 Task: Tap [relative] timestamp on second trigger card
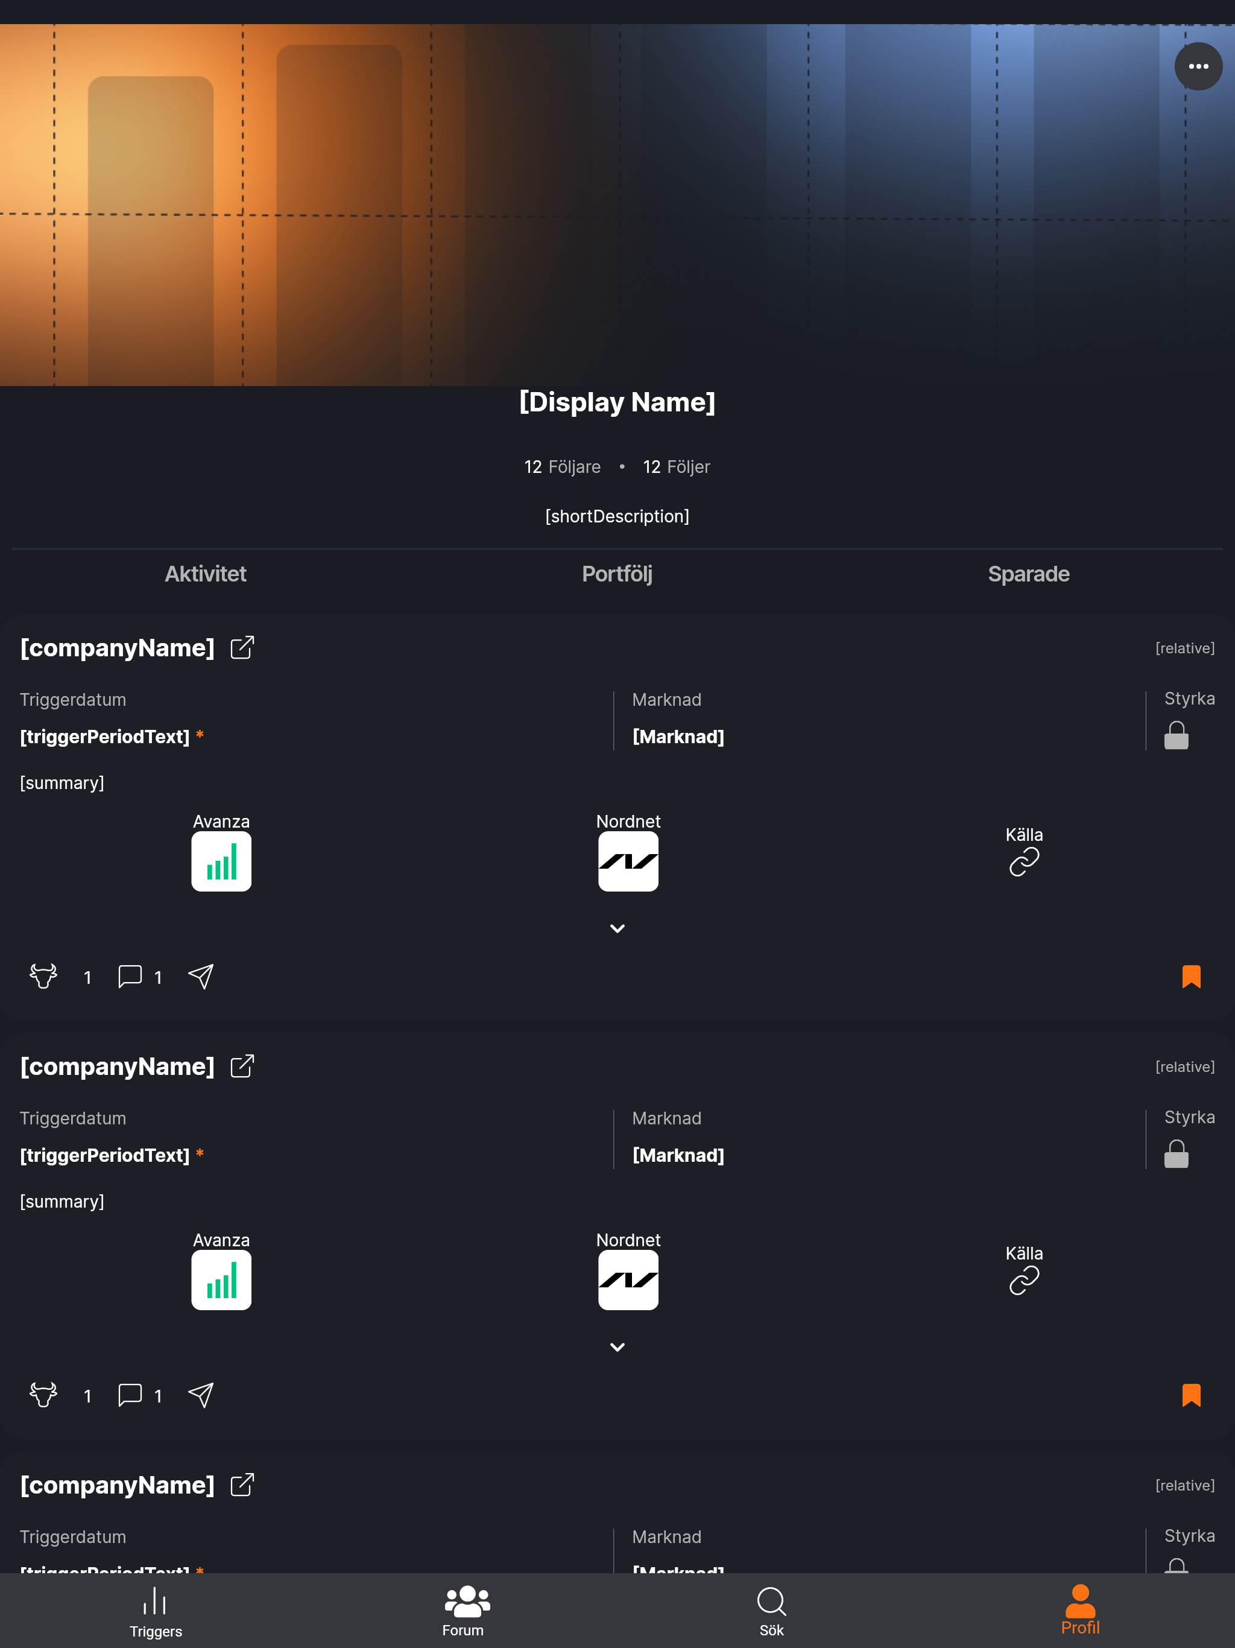pyautogui.click(x=1184, y=1067)
